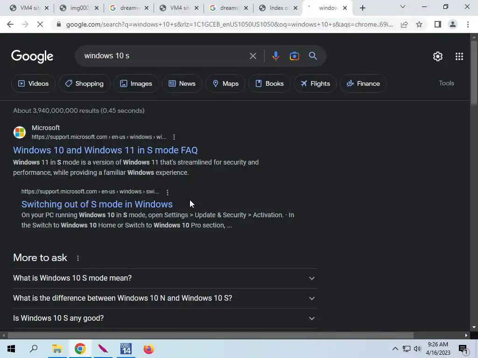Open the notification center icon

(x=463, y=349)
